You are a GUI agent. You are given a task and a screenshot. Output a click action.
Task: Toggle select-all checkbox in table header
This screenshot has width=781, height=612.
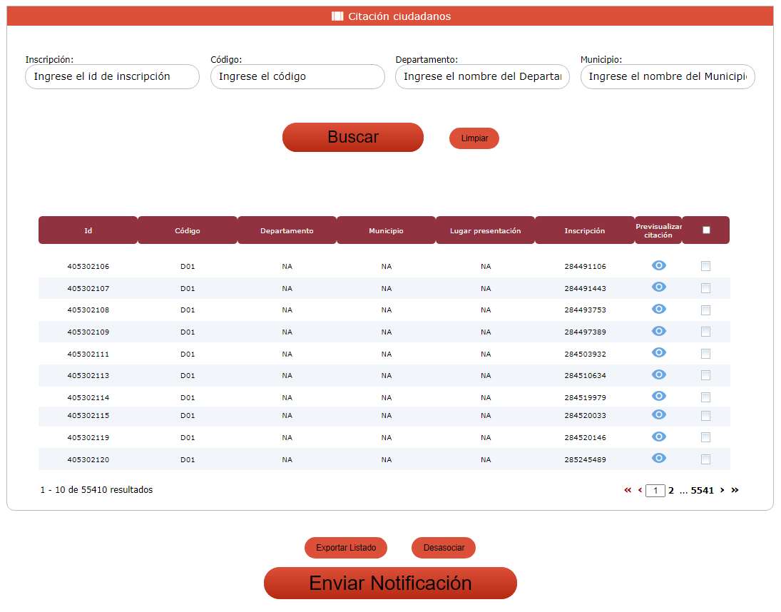[706, 230]
